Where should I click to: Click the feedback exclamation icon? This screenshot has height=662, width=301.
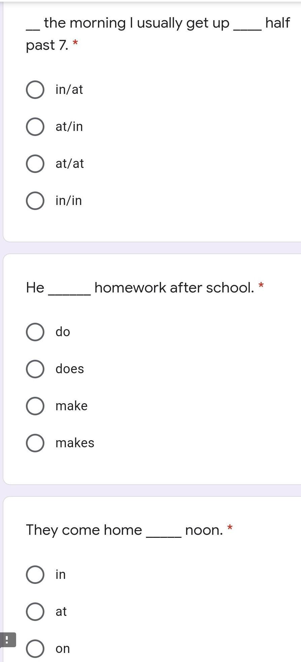coord(7,639)
